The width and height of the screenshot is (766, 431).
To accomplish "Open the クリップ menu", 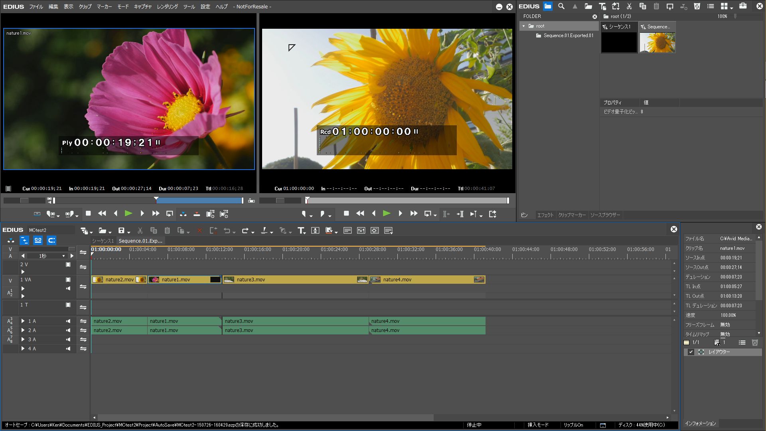I will (85, 6).
